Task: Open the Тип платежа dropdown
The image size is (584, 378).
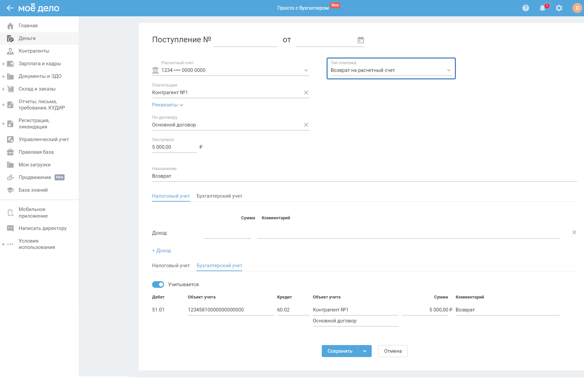Action: tap(391, 70)
